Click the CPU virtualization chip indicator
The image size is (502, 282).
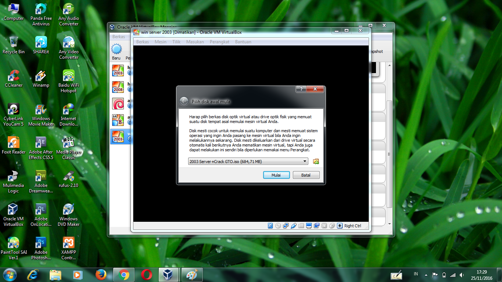pyautogui.click(x=324, y=226)
